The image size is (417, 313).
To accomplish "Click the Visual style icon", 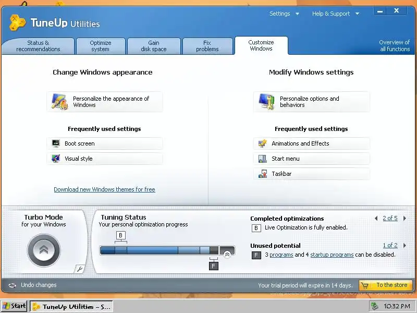I will click(x=56, y=159).
